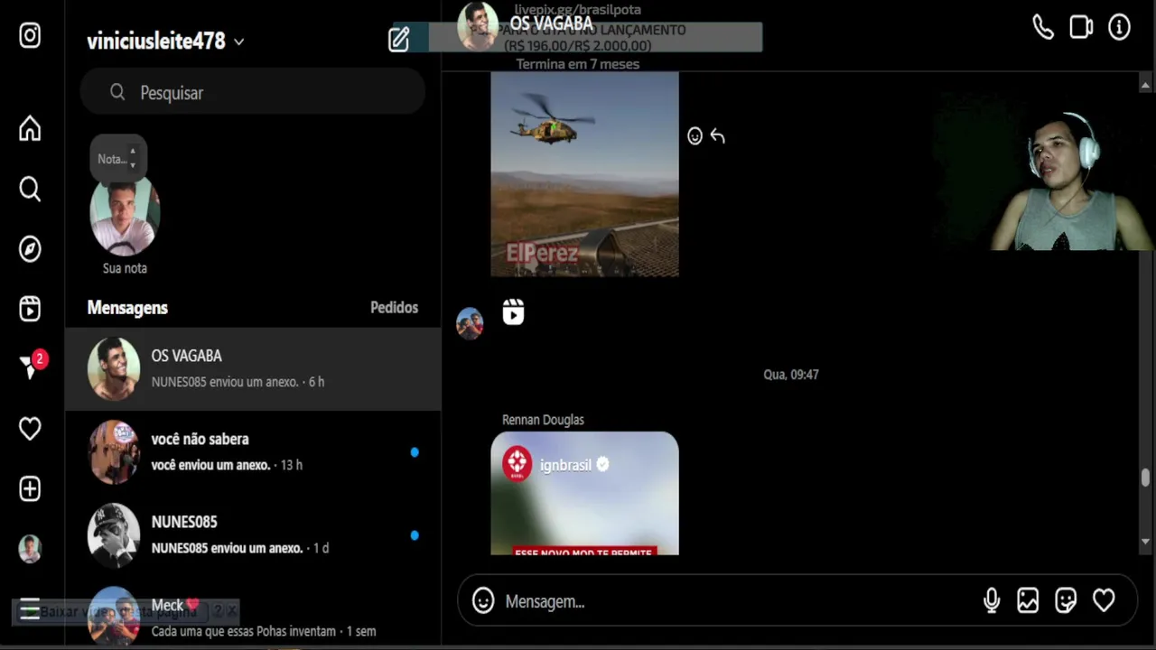Screen dimensions: 1156x650
Task: Click chat scrollbar thumb
Action: (x=1145, y=478)
